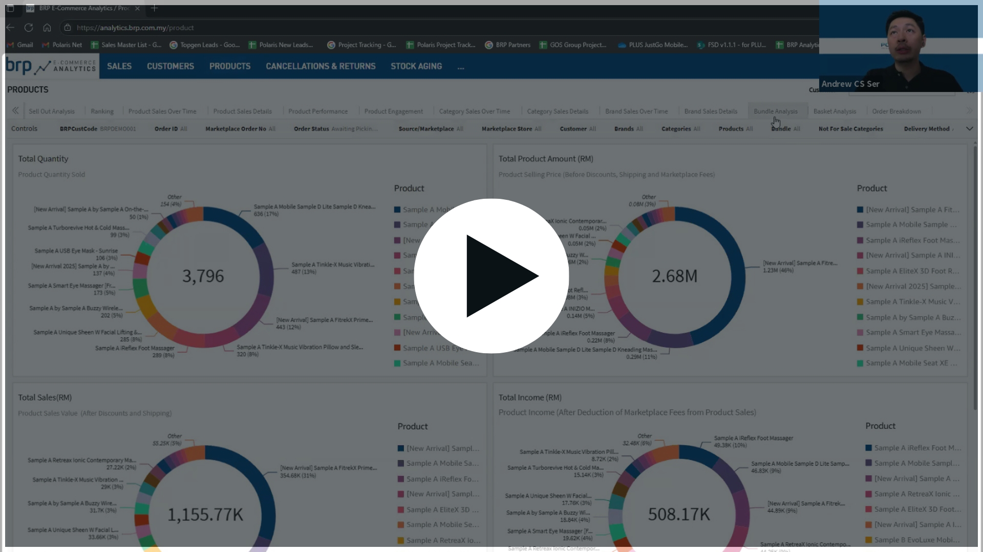
Task: Click the browser home icon
Action: pos(47,28)
